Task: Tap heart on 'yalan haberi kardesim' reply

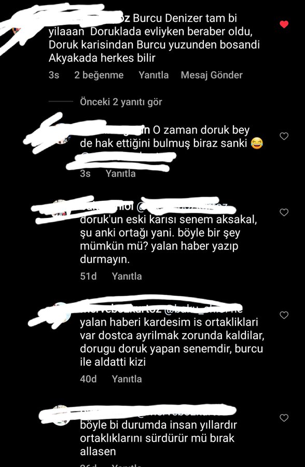Action: tap(284, 315)
